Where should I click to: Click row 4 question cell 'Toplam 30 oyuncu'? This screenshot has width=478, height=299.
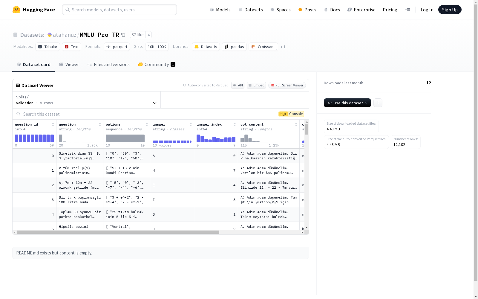point(80,214)
